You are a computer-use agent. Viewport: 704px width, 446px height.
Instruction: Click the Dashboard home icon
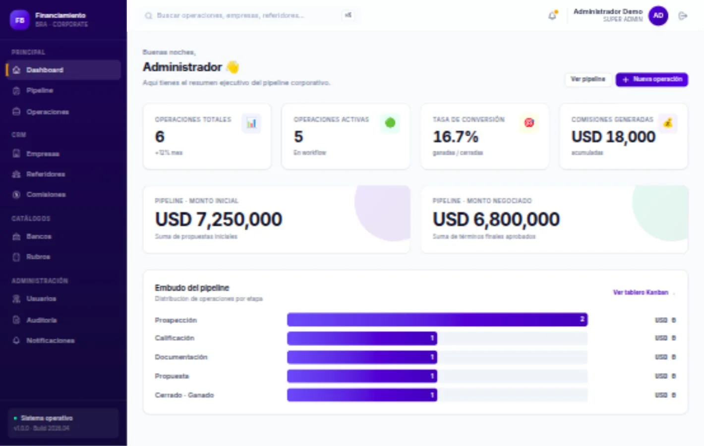tap(16, 70)
